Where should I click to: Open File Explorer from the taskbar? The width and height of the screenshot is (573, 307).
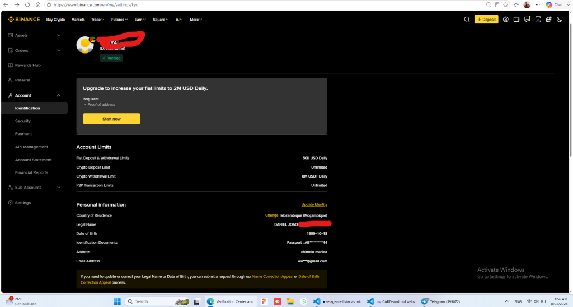[290, 301]
